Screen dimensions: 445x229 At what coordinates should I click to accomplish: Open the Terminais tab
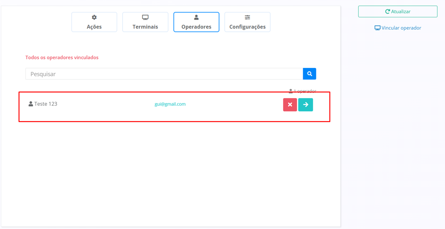(145, 27)
